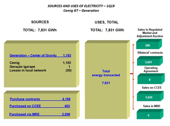Select the chart title Sources and Uses of Electricity
The width and height of the screenshot is (170, 126).
(81, 6)
